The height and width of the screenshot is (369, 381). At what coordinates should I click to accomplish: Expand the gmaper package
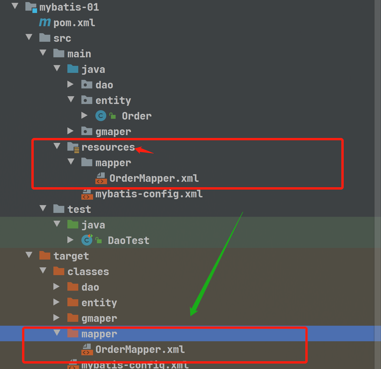coord(70,131)
